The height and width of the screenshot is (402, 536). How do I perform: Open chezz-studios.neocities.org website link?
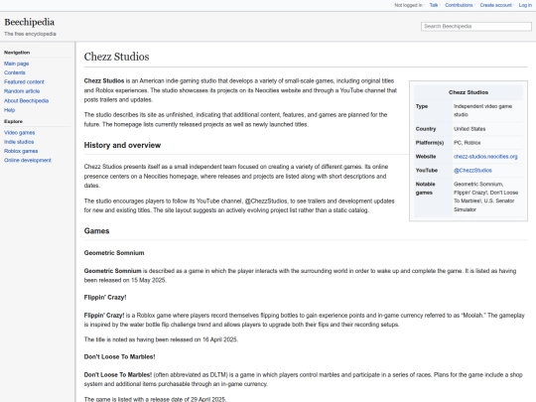coord(485,157)
